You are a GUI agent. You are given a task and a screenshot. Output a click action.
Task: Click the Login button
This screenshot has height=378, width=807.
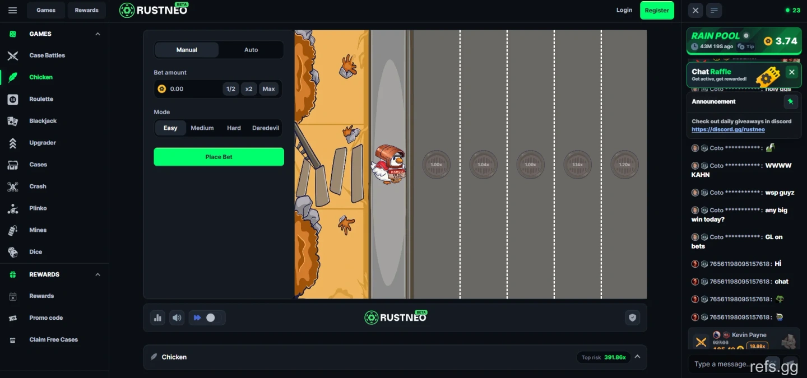(x=624, y=10)
